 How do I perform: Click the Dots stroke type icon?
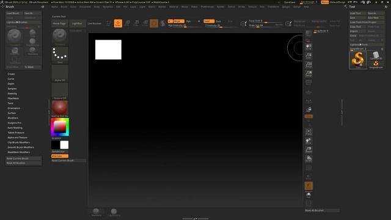tap(60, 55)
